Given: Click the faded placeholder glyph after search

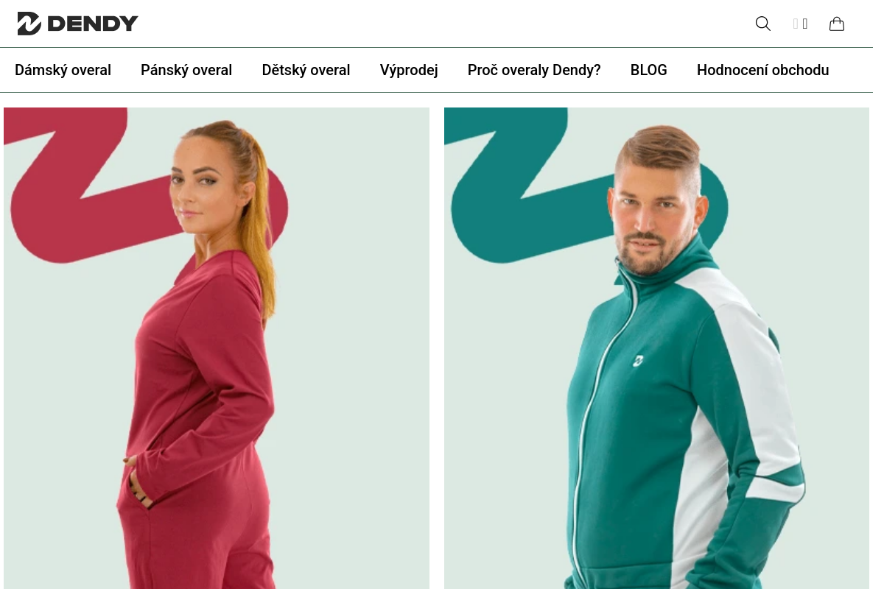Looking at the screenshot, I should tap(796, 24).
